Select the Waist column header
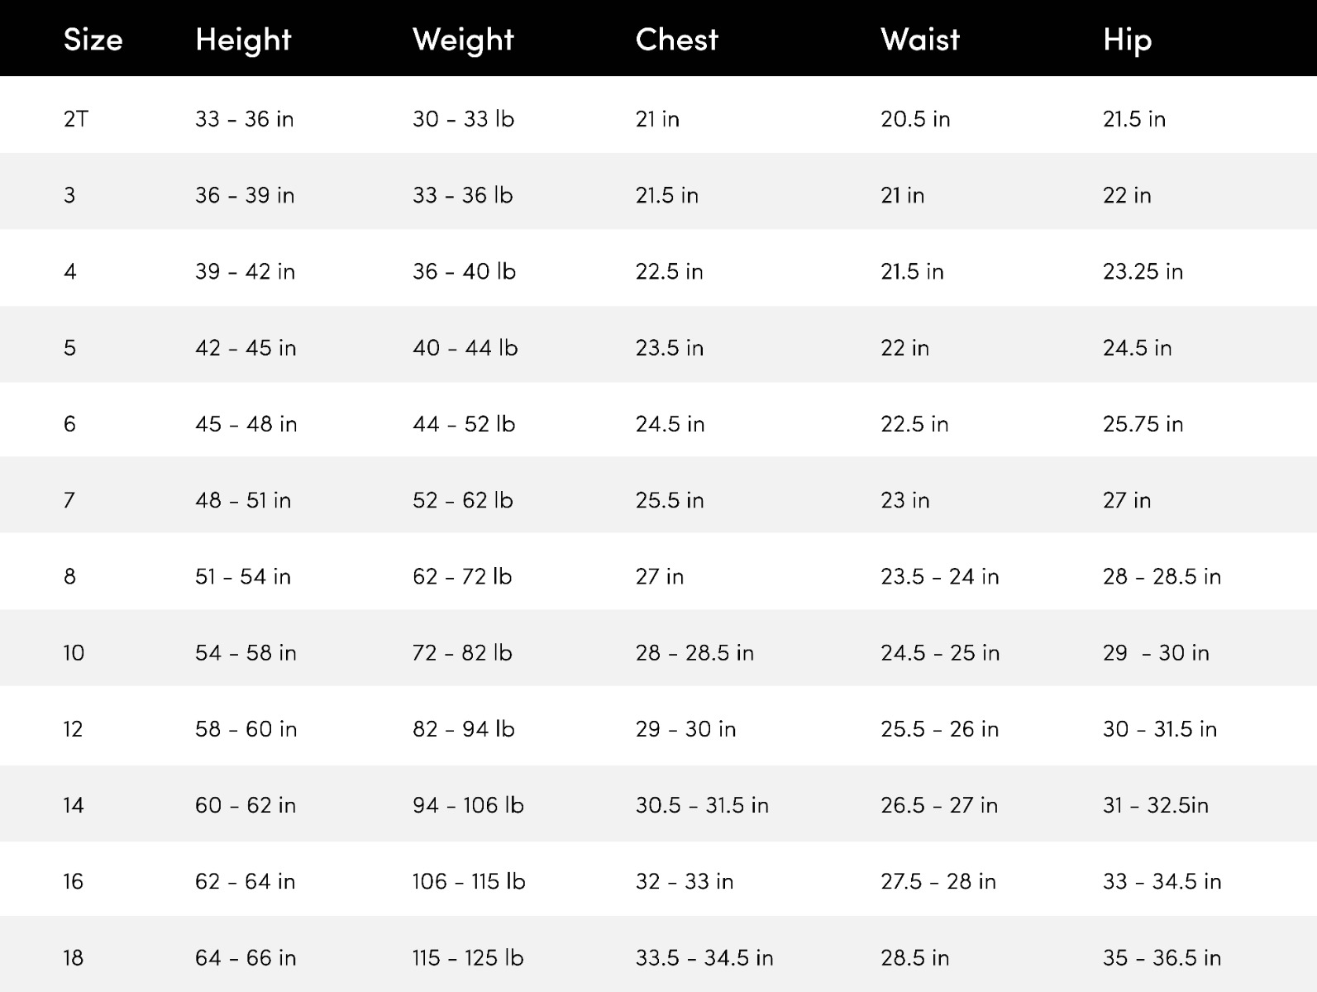 click(920, 40)
